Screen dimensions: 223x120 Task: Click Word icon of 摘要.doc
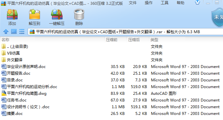pos(4,113)
